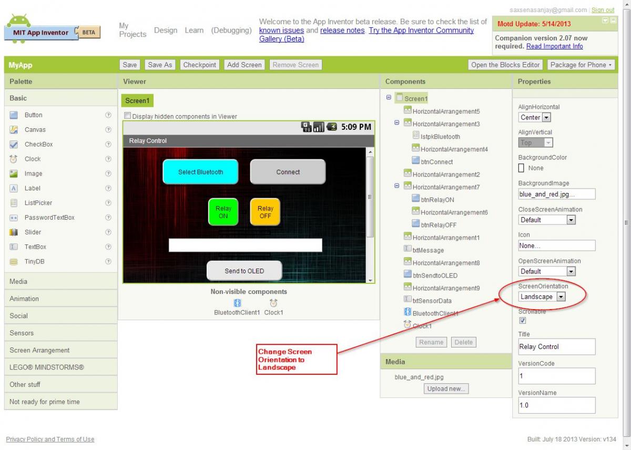
Task: Click the Slider component icon in the Palette
Action: 14,232
